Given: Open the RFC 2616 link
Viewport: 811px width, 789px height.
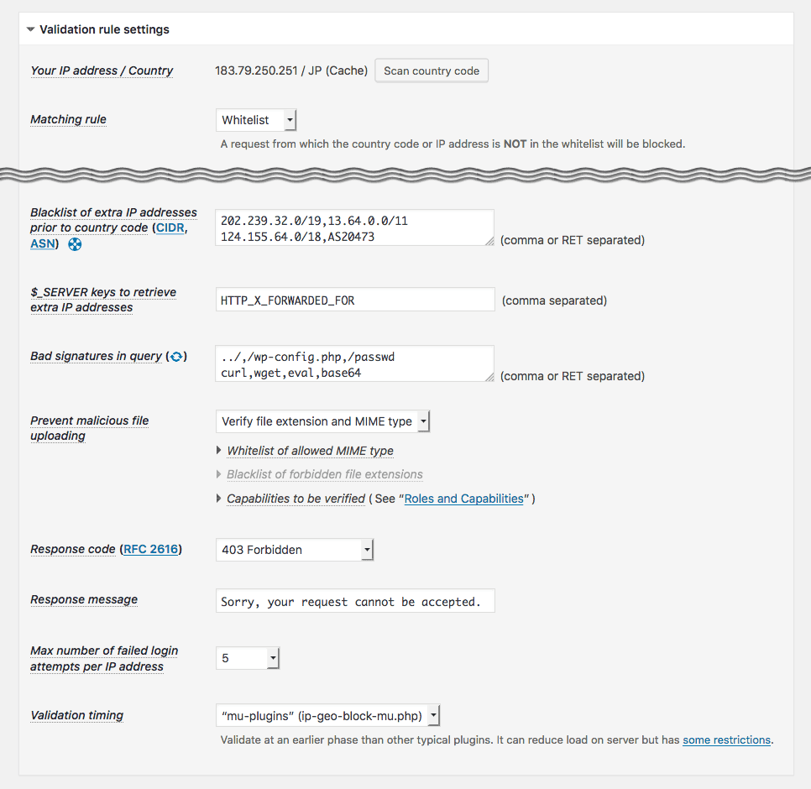Looking at the screenshot, I should click(151, 550).
